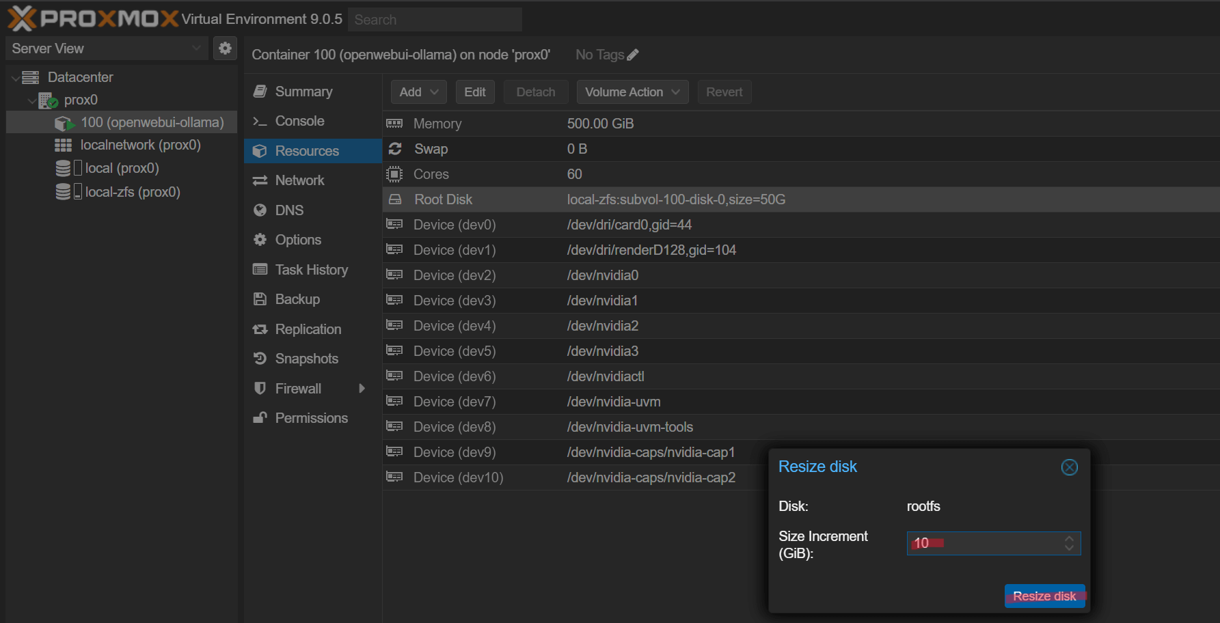Expand the Firewall submenu arrow
The width and height of the screenshot is (1220, 623).
362,389
